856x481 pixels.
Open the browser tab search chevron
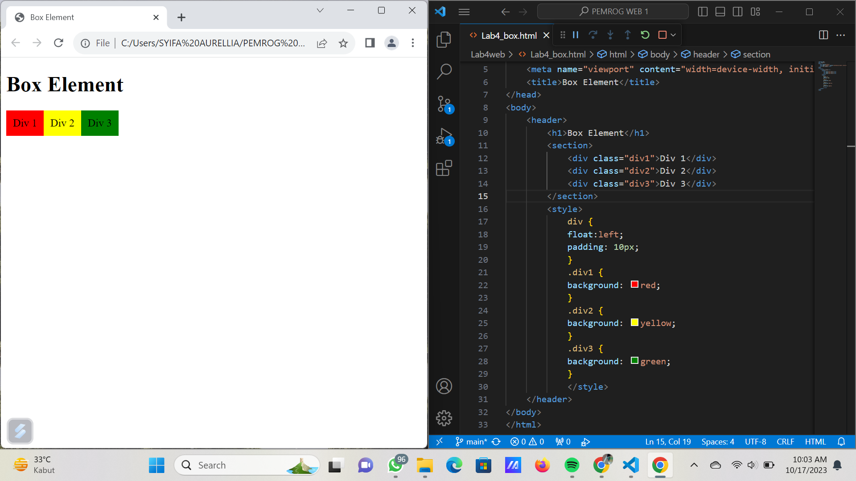320,10
